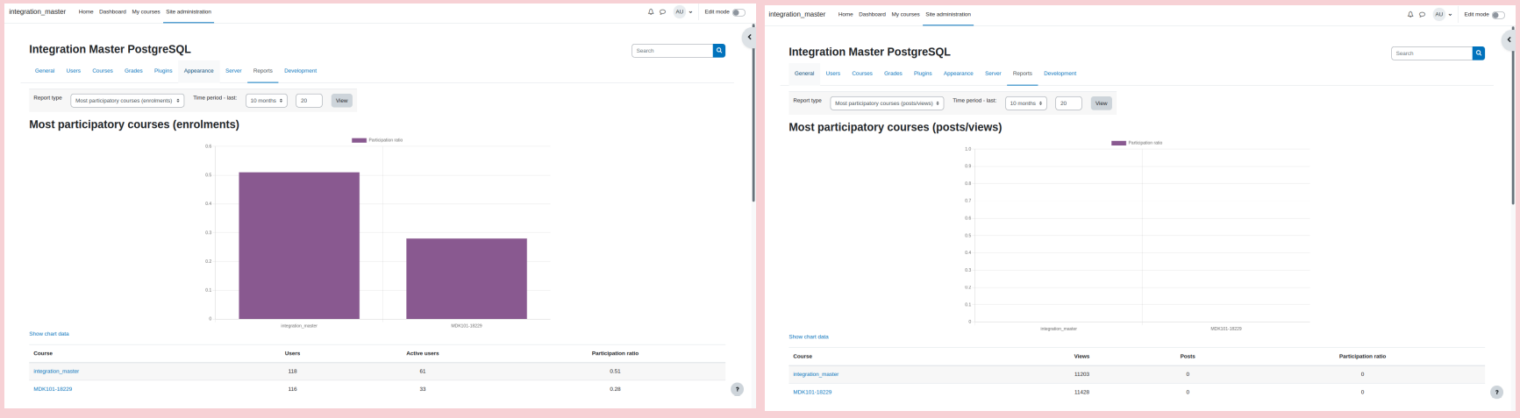Open MDK101-18229 course link in right table
1520x418 pixels.
(x=812, y=393)
